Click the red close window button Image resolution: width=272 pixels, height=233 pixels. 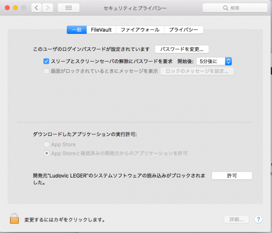point(7,8)
